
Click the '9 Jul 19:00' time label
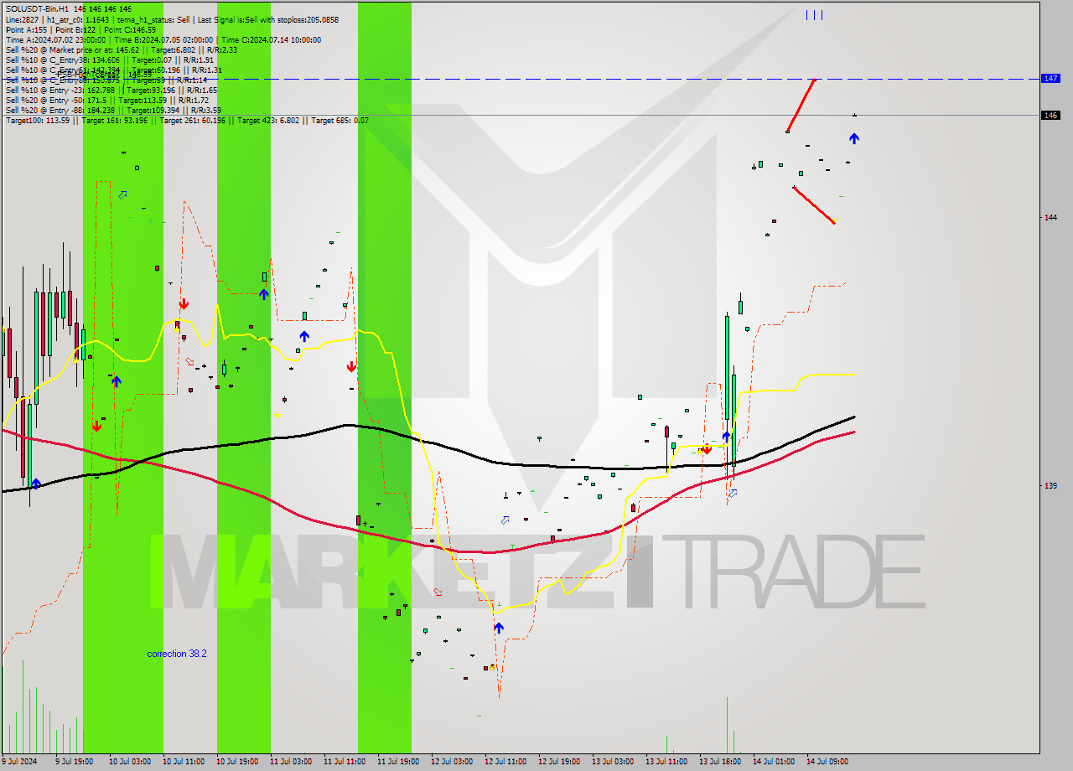pyautogui.click(x=74, y=762)
